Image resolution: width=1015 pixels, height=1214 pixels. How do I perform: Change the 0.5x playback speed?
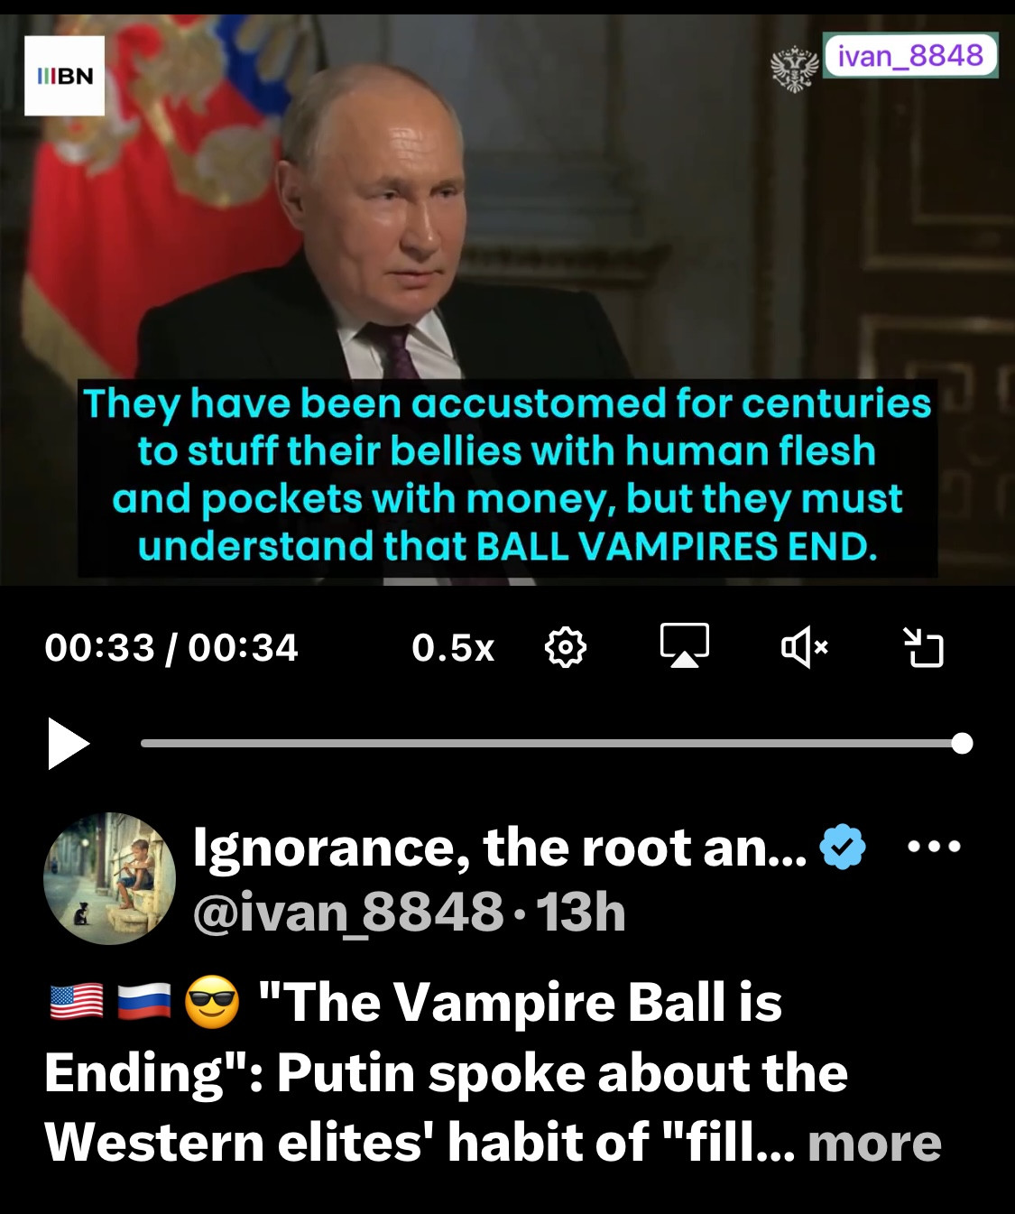[453, 648]
